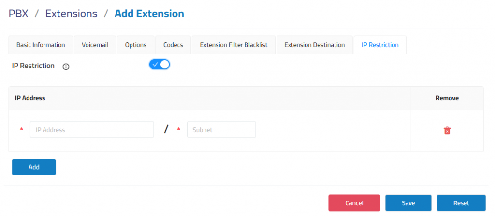Screen dimensions: 495x216
Task: Focus the IP Address input field
Action: 92,130
